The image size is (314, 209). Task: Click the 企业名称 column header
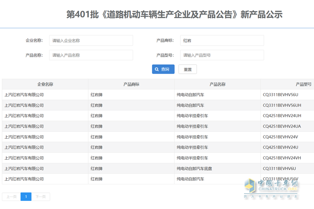point(45,84)
